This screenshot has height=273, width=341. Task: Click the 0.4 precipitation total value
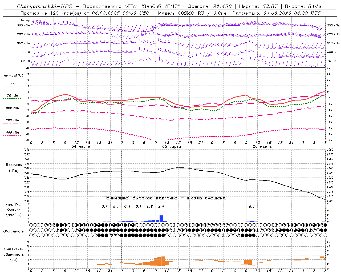pyautogui.click(x=127, y=206)
